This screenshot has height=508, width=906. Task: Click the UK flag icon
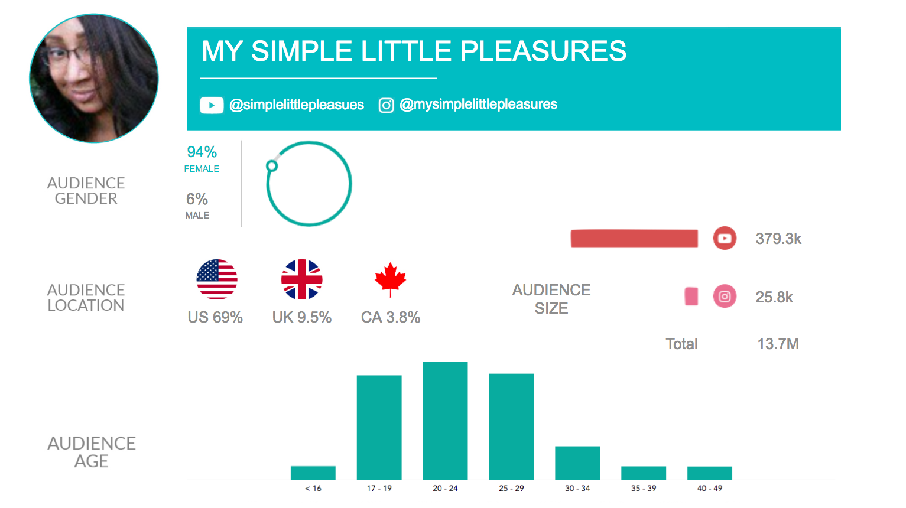tap(302, 279)
